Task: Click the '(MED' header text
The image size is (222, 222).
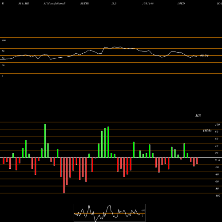Action: (181, 4)
